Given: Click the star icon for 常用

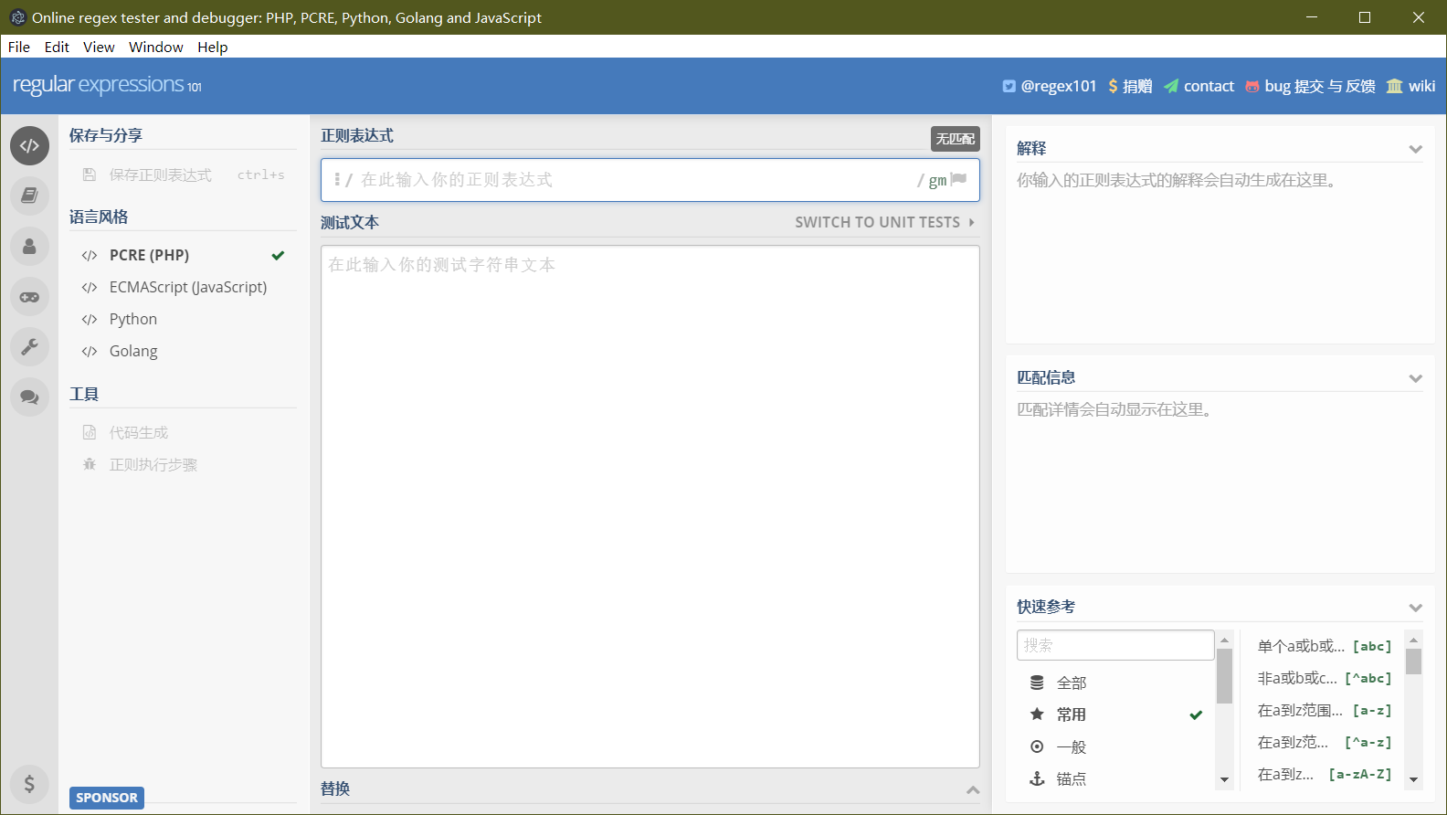Looking at the screenshot, I should [1037, 714].
